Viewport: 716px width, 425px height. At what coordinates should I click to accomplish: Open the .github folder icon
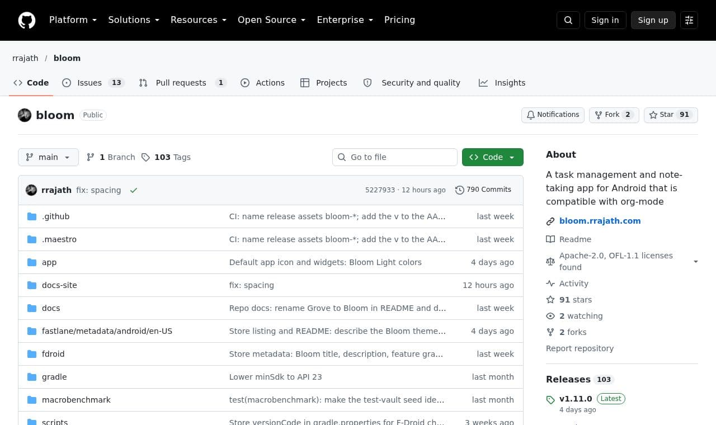click(x=32, y=216)
